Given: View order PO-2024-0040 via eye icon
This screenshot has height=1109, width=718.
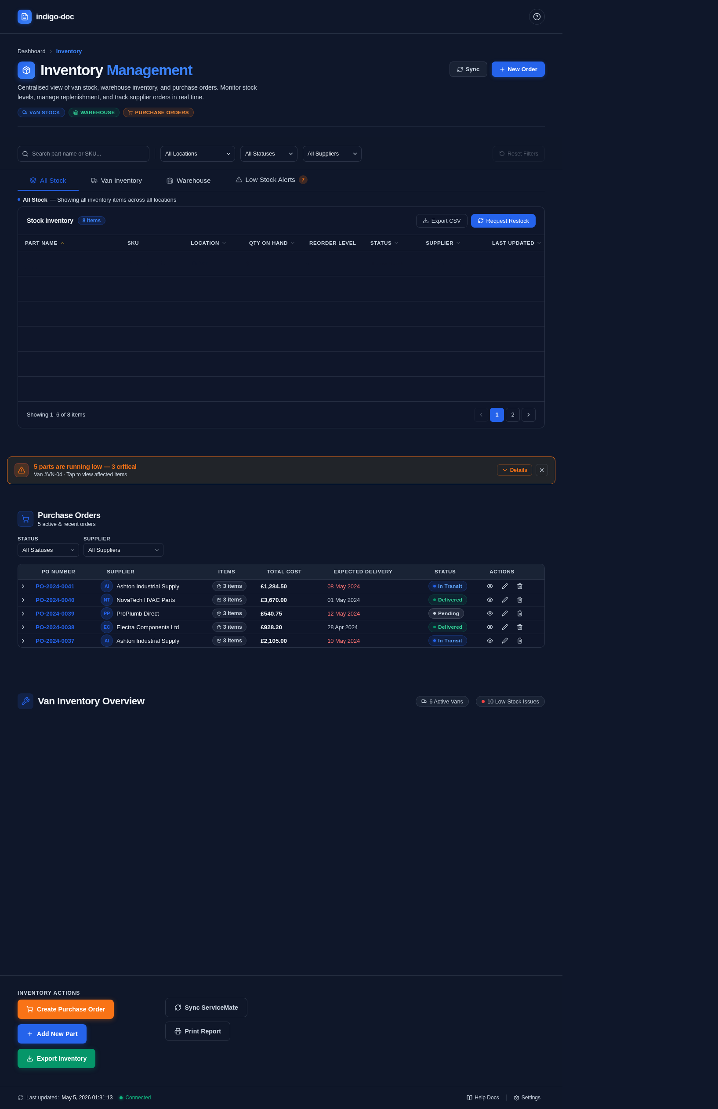Looking at the screenshot, I should click(x=490, y=600).
